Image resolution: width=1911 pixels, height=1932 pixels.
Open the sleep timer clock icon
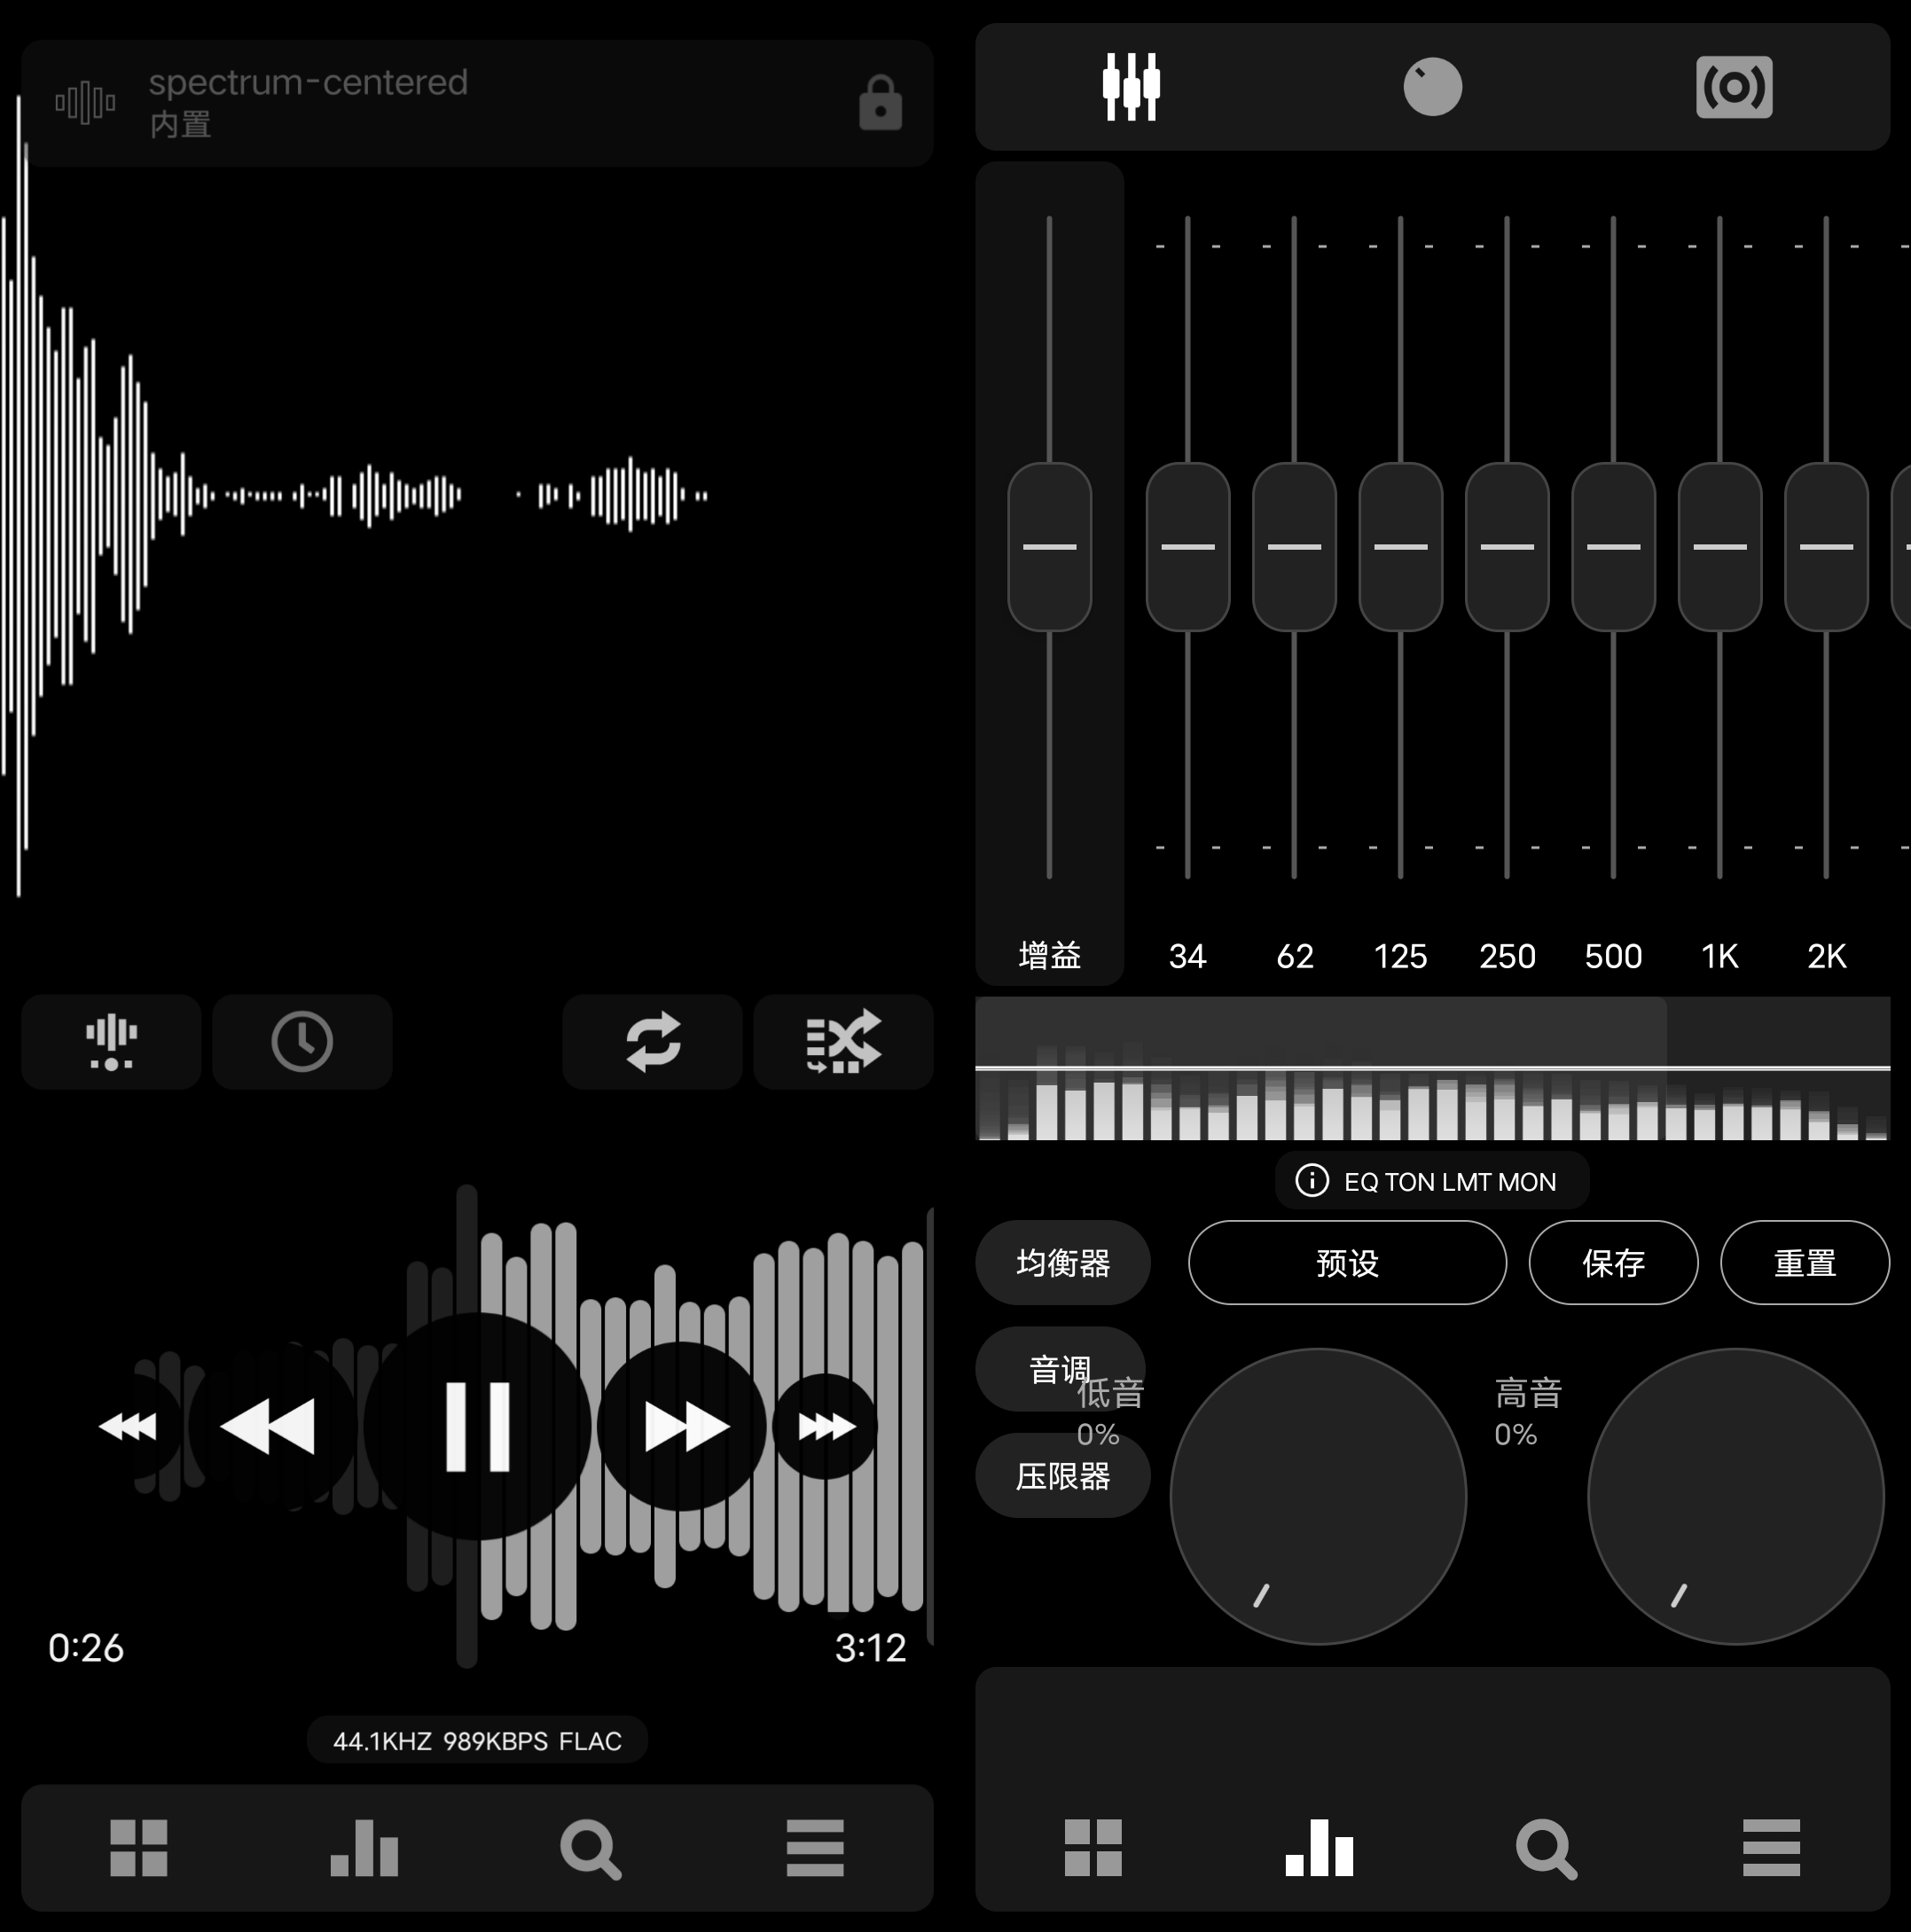[x=302, y=1042]
